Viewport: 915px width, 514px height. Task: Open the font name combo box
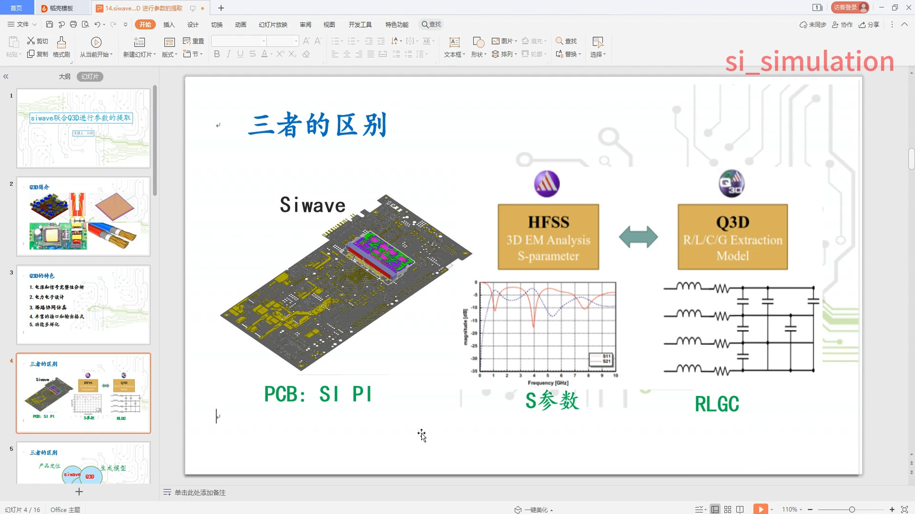(x=239, y=41)
